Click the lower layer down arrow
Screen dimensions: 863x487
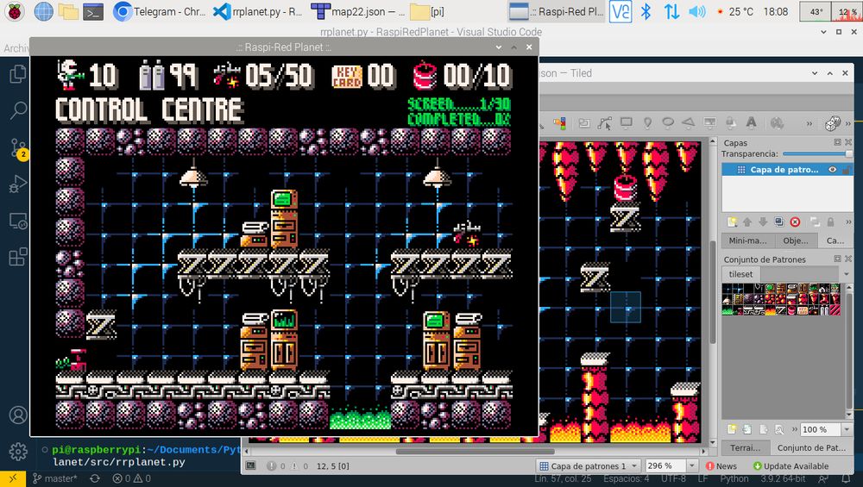tap(763, 222)
